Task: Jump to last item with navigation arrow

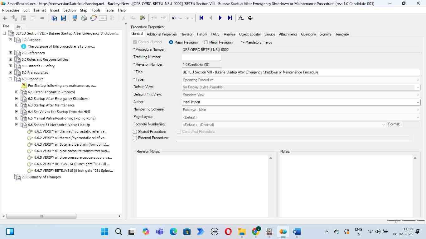Action: (x=230, y=18)
